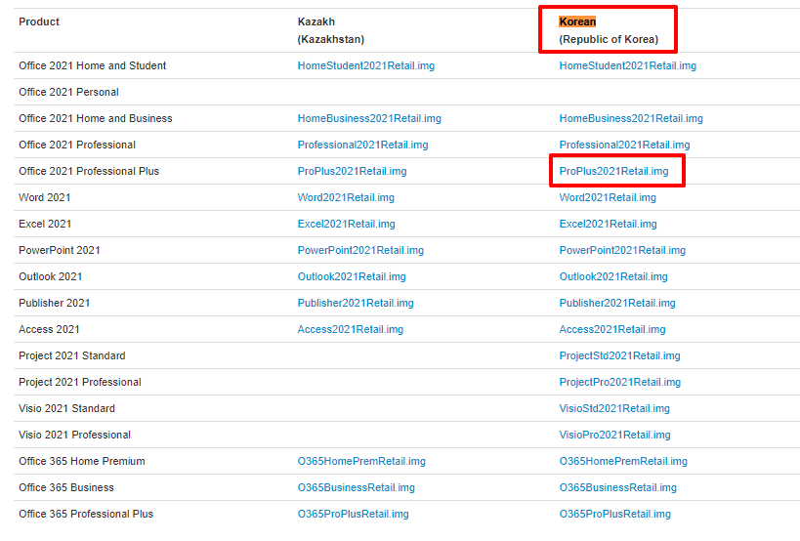Download Kazakh Access2021Retail.img
Viewport: 800px width, 541px height.
pos(351,329)
